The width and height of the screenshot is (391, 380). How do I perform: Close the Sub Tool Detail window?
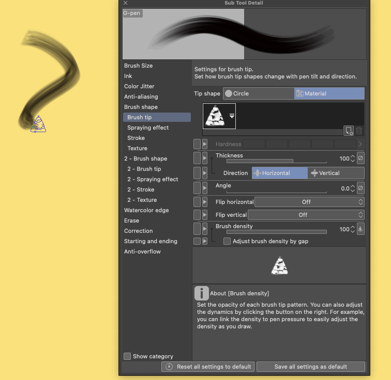click(126, 3)
